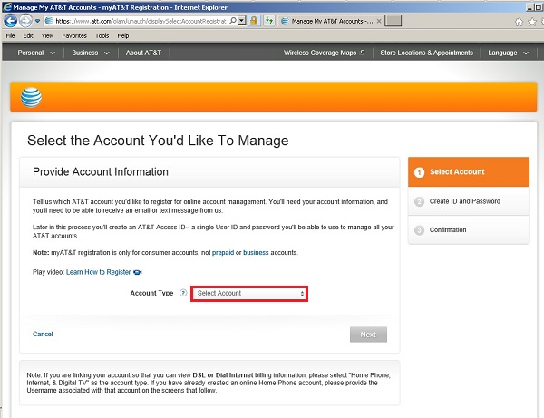
Task: Expand the Language dropdown
Action: 509,53
